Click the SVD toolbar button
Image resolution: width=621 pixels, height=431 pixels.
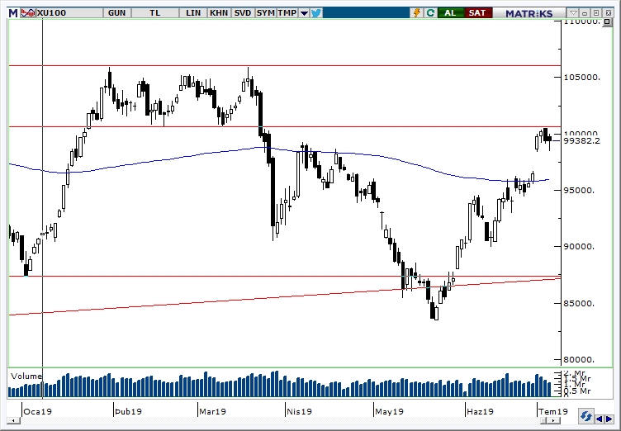[243, 13]
